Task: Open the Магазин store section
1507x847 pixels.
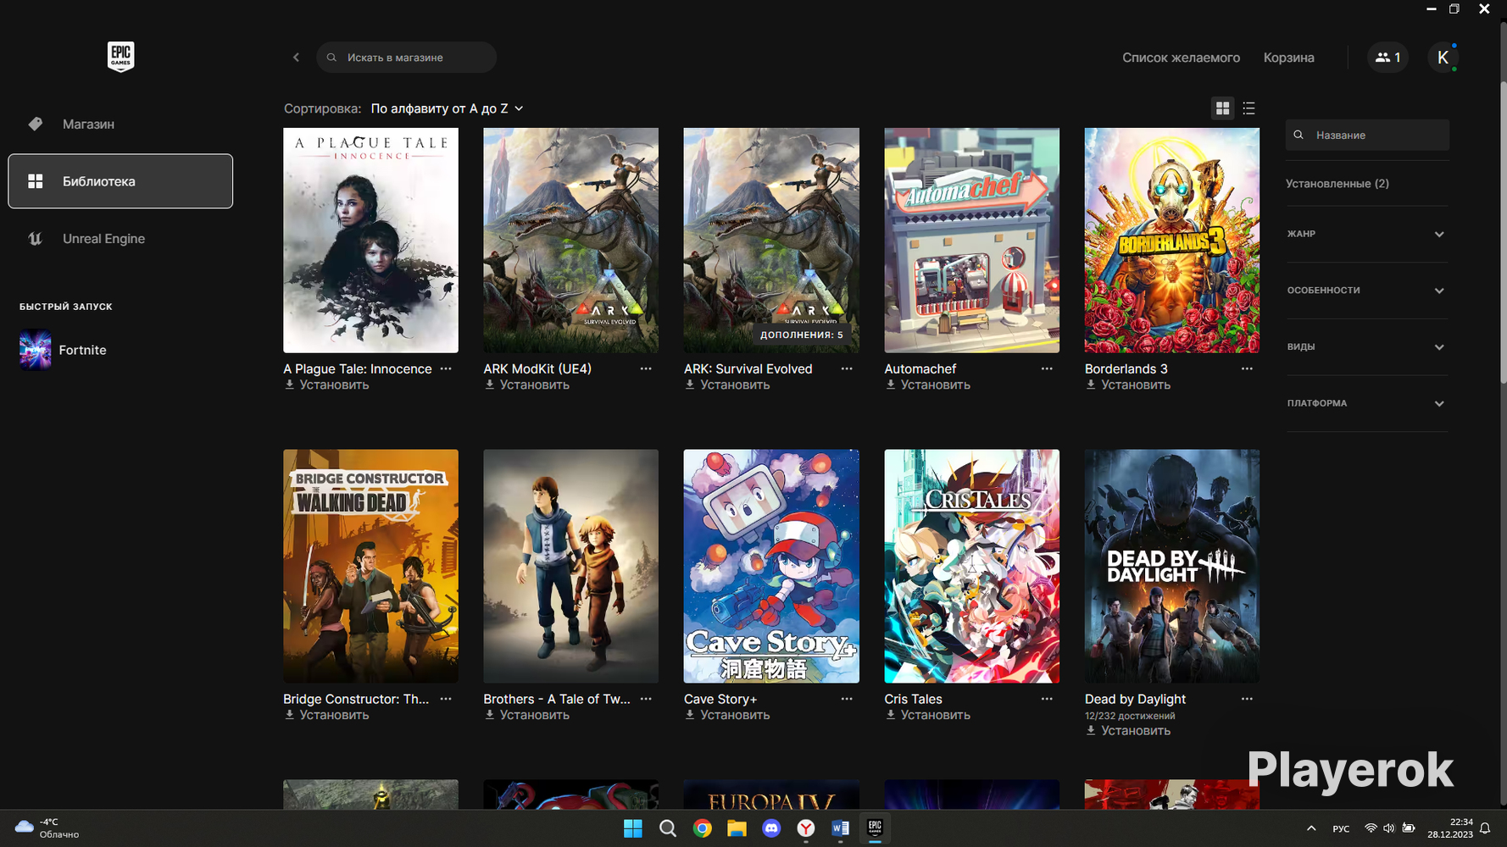Action: pos(120,124)
